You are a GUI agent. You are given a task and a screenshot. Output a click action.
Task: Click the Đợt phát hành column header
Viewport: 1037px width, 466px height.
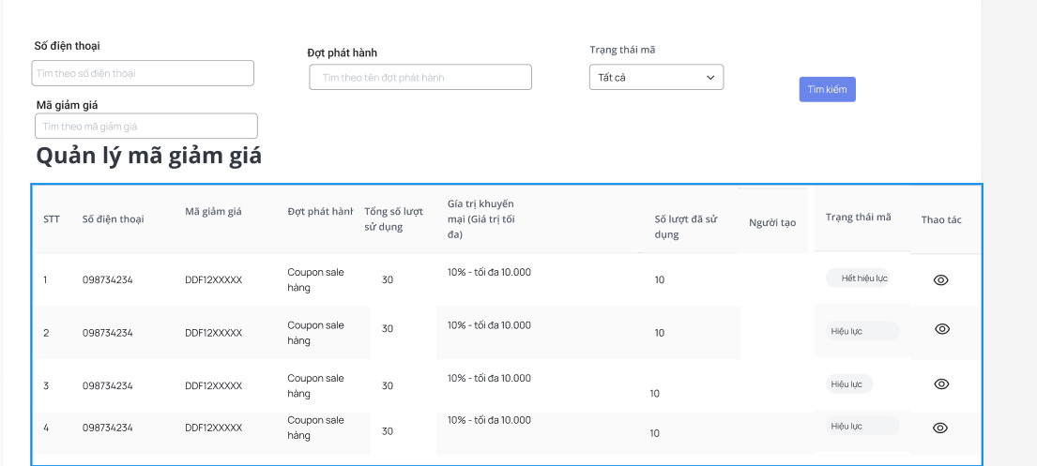click(320, 212)
